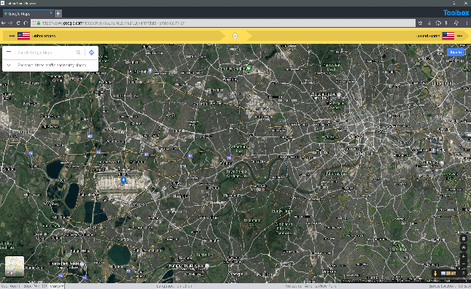This screenshot has width=471, height=289.
Task: Close the Google Maps tab
Action: tap(51, 13)
